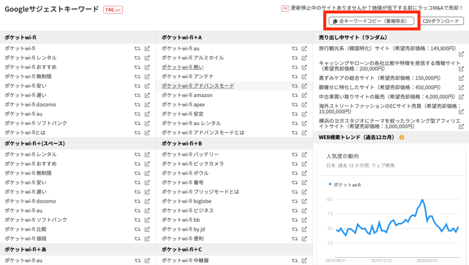Viewport: 469px width, 265px height.
Task: Open external link icon for ポケットwi-fi 安定
Action: [304, 114]
